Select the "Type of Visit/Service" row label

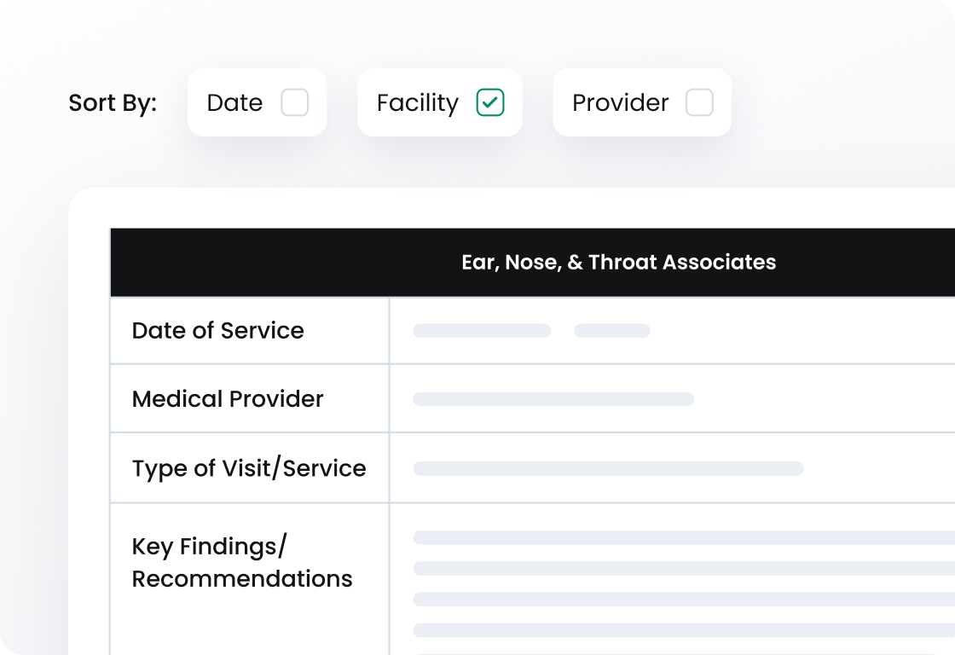click(x=249, y=467)
